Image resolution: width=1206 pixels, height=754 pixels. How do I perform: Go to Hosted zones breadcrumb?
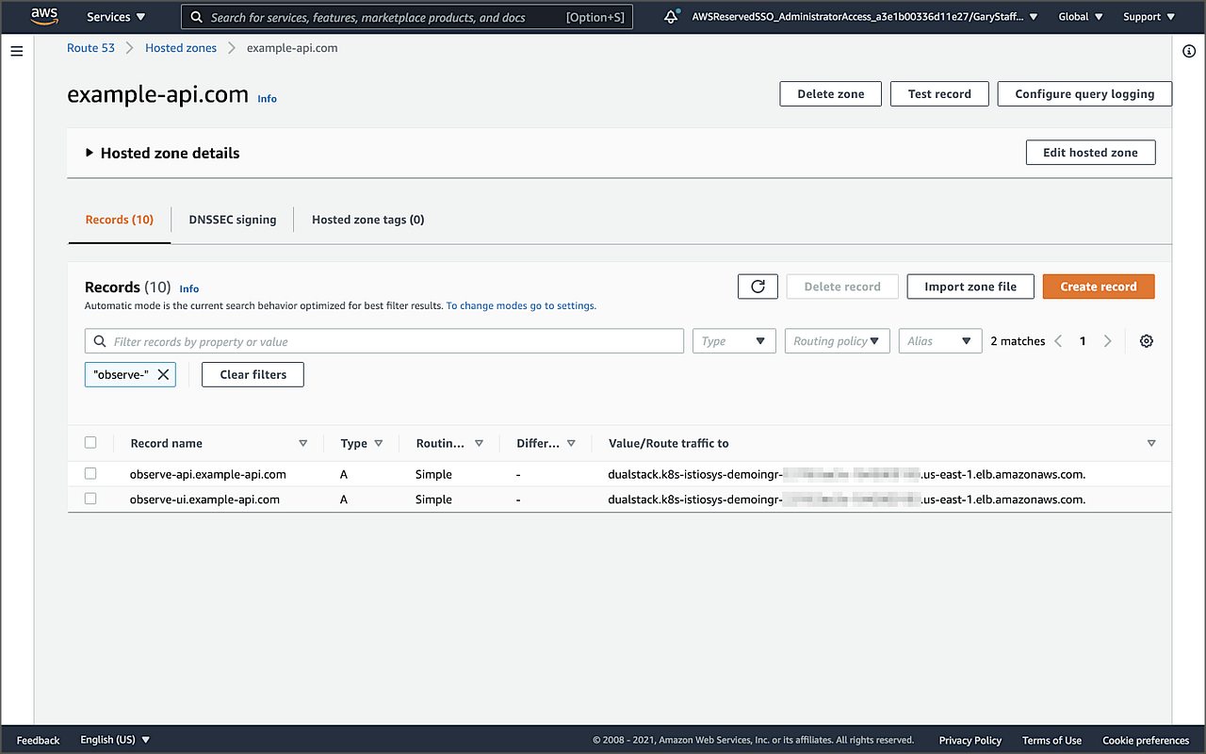coord(181,48)
